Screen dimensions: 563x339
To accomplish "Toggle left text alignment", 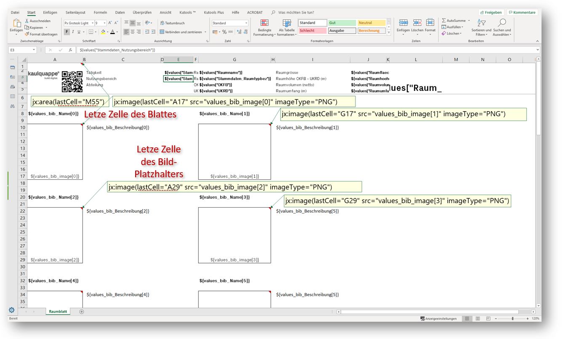I will point(126,32).
